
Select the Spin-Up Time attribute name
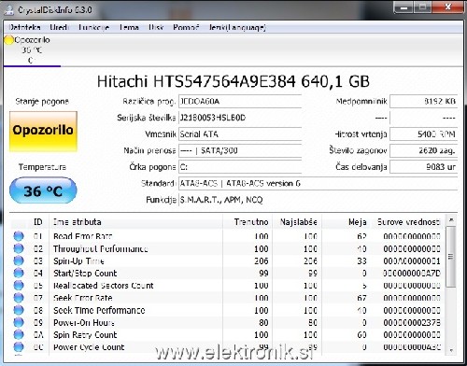(x=78, y=260)
